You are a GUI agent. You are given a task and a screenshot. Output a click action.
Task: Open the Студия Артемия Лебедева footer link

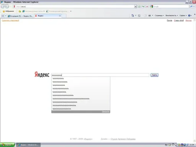(123, 139)
